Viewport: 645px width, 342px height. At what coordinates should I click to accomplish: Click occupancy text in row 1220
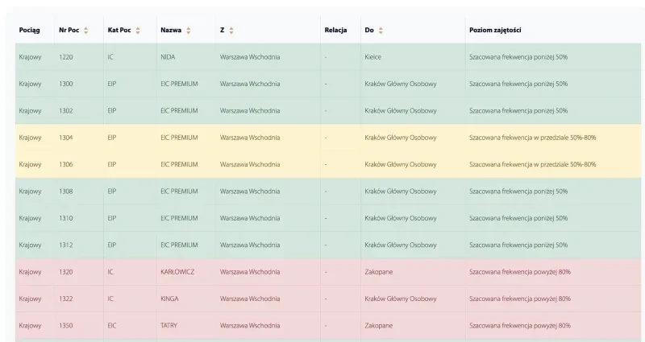point(518,57)
